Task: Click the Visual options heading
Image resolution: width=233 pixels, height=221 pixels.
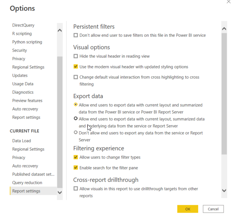Action: pos(92,47)
